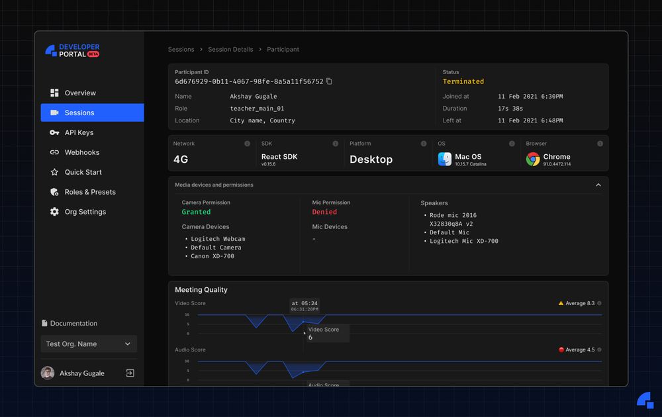662x417 pixels.
Task: Select the Quick Start star icon
Action: (54, 172)
